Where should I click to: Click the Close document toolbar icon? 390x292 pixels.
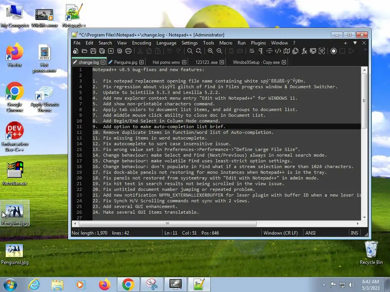tap(111, 51)
